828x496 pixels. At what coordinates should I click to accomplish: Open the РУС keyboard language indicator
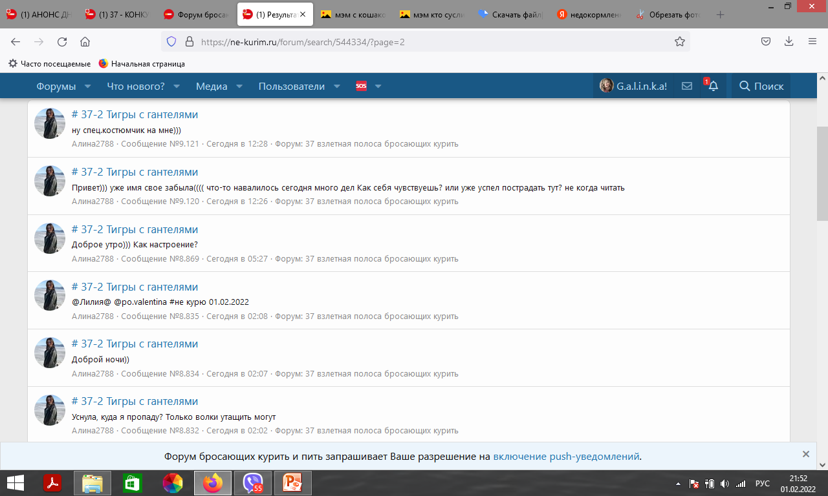click(x=763, y=483)
